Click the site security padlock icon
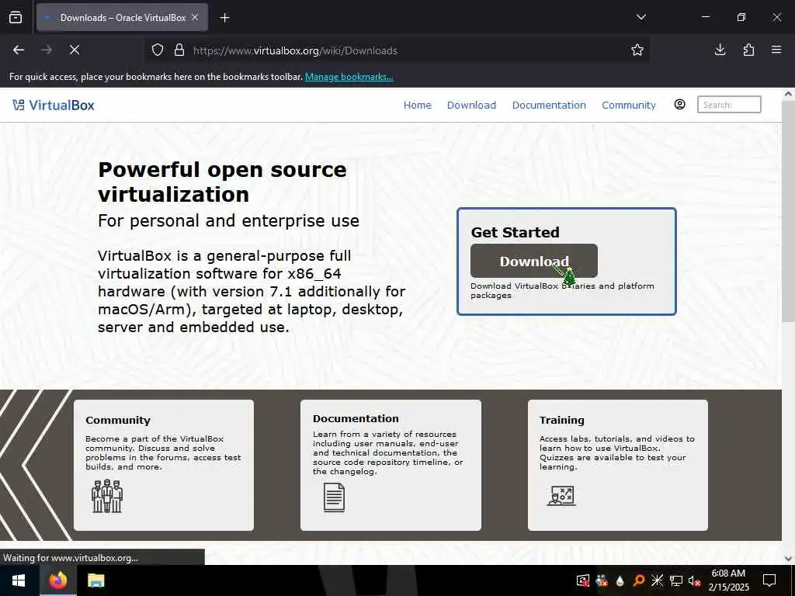The height and width of the screenshot is (596, 795). (x=179, y=50)
